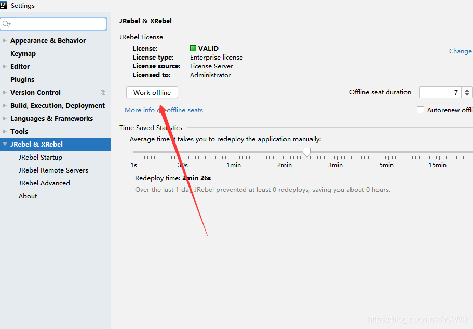Click the Redeploy time 2min 26s value
473x329 pixels.
click(x=196, y=178)
